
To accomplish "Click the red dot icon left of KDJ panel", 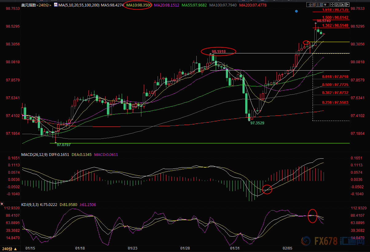I will point(2,204).
